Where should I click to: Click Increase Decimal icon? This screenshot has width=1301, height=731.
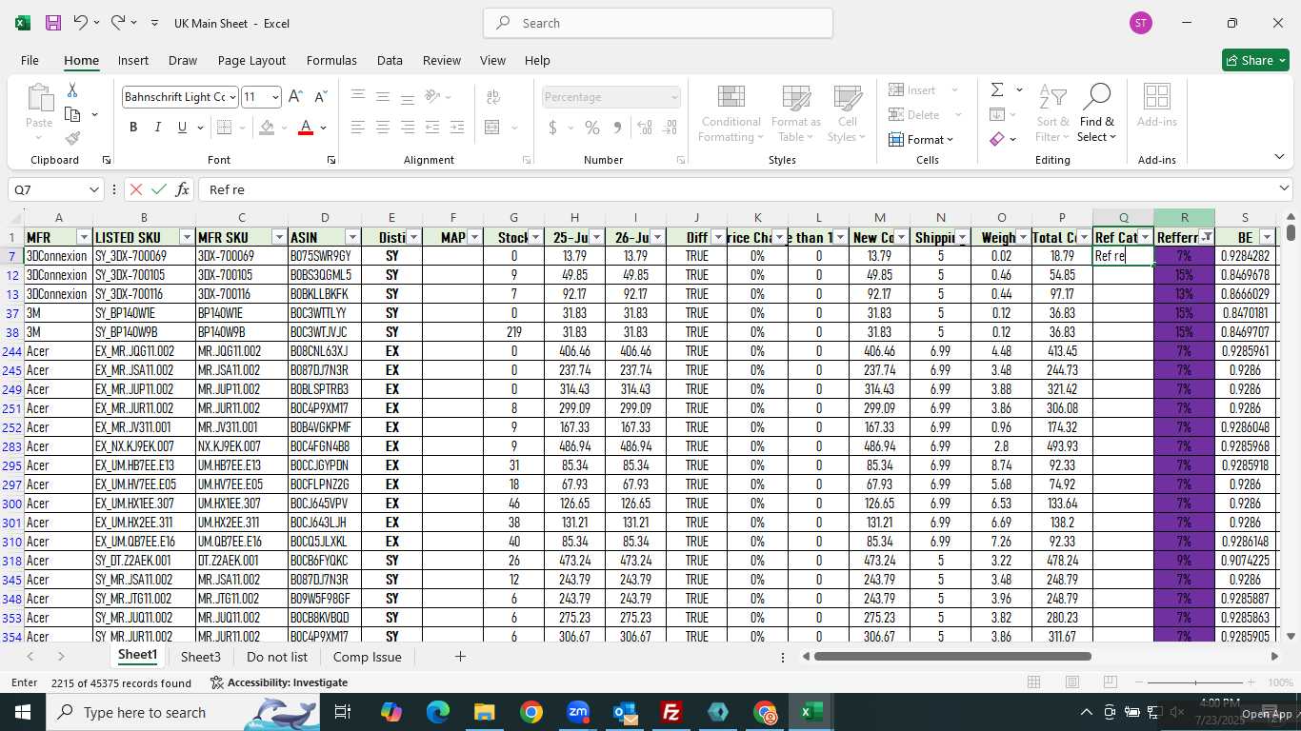coord(645,128)
